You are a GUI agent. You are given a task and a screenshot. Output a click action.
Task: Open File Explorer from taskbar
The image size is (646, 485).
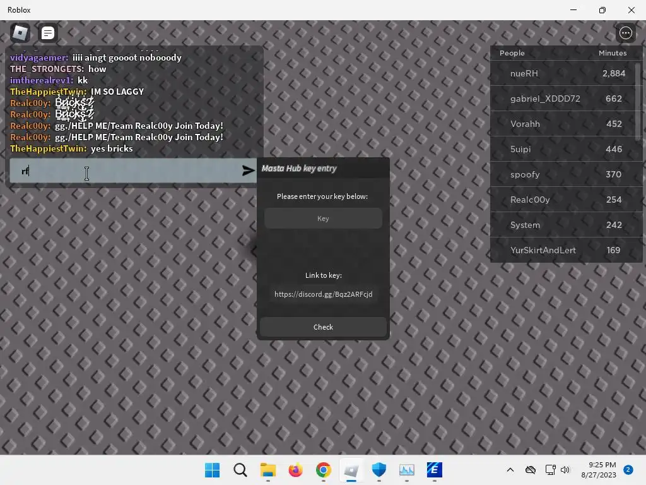point(267,470)
